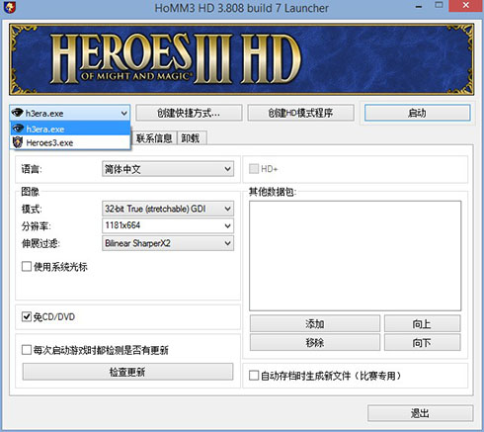
Task: Toggle 自动存档时生成新文件 checkbox
Action: coord(254,376)
